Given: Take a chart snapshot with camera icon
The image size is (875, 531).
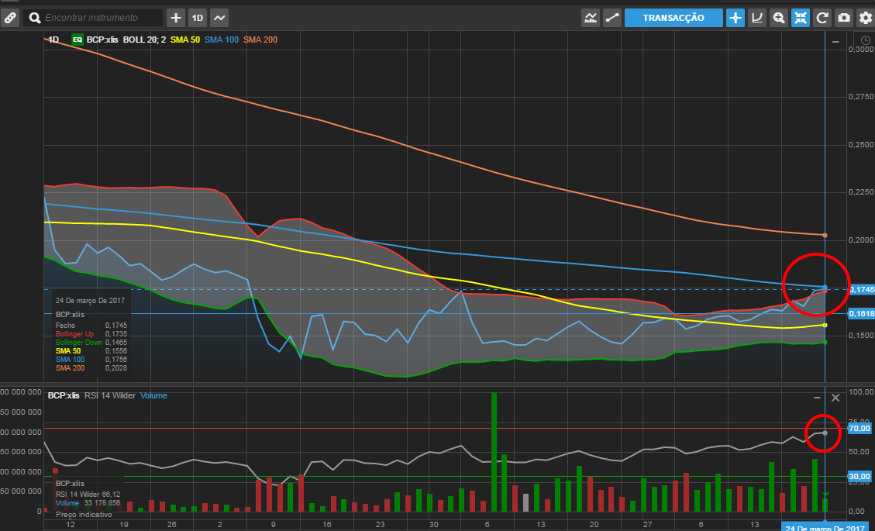Looking at the screenshot, I should (844, 17).
